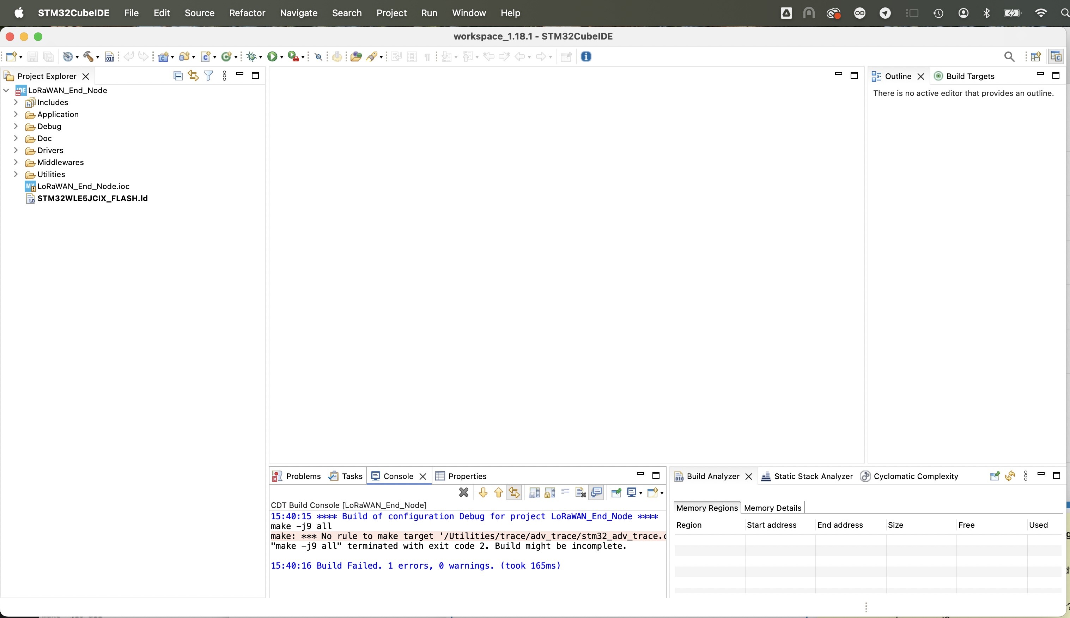
Task: Toggle Console show on errors arrows button
Action: pyautogui.click(x=514, y=492)
